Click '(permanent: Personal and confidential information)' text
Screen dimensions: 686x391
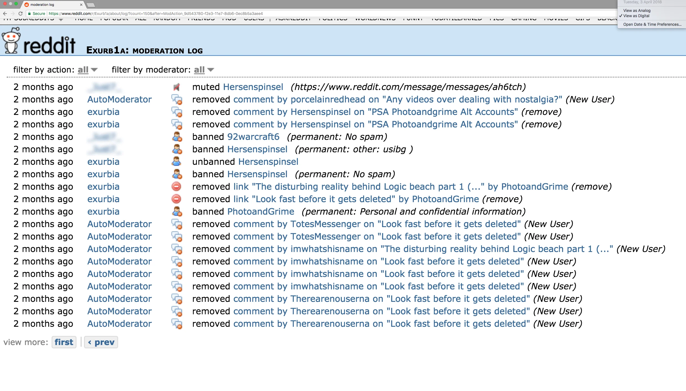414,212
